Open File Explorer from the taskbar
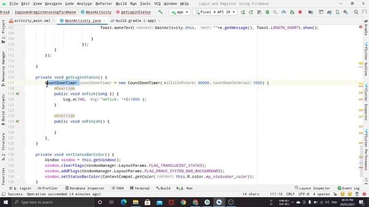 pos(135,202)
